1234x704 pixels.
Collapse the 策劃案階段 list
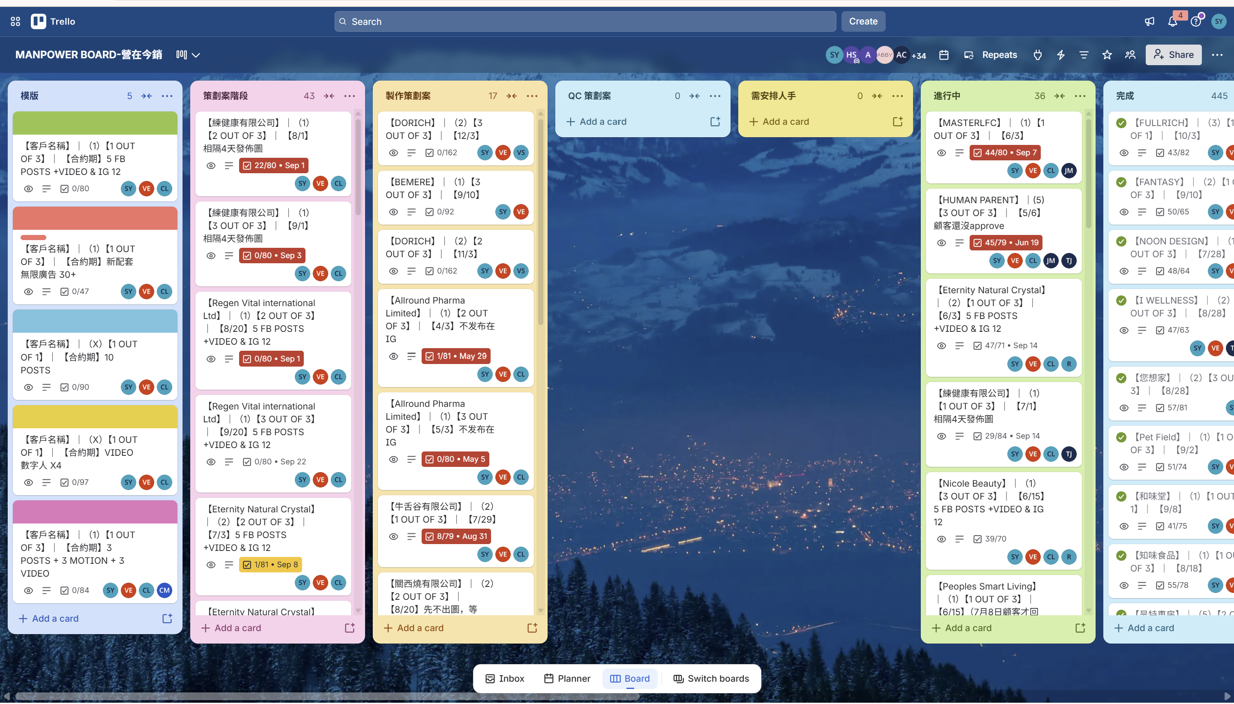(x=329, y=96)
